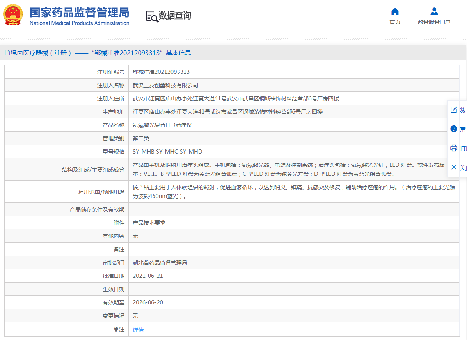Click the 备注 row label
This screenshot has width=467, height=340.
pyautogui.click(x=119, y=249)
